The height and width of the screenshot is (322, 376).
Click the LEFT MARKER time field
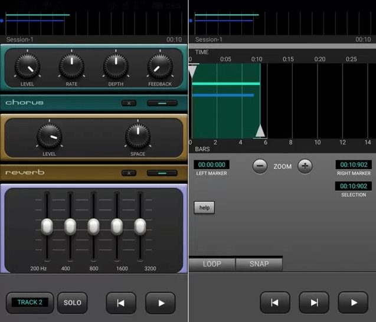tap(211, 165)
